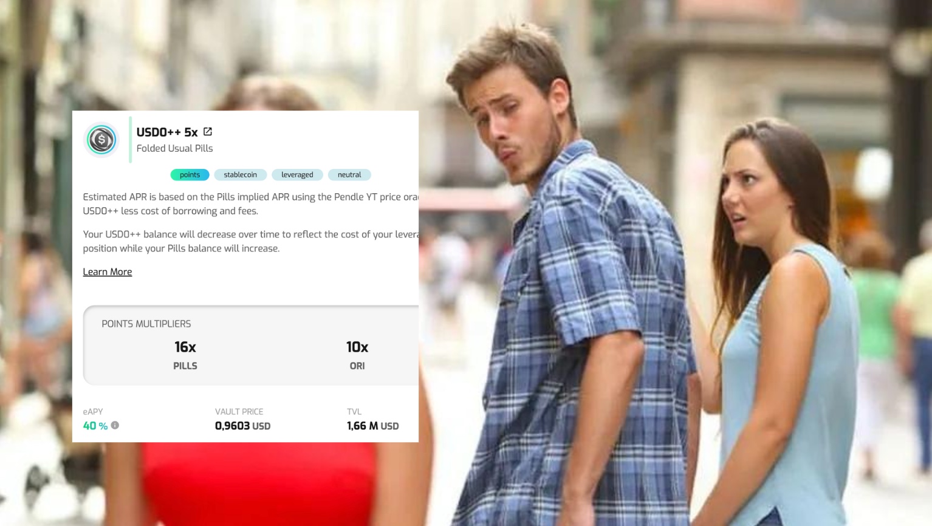Open the external link icon beside USD0++ 5x
The height and width of the screenshot is (526, 932).
[x=208, y=131]
